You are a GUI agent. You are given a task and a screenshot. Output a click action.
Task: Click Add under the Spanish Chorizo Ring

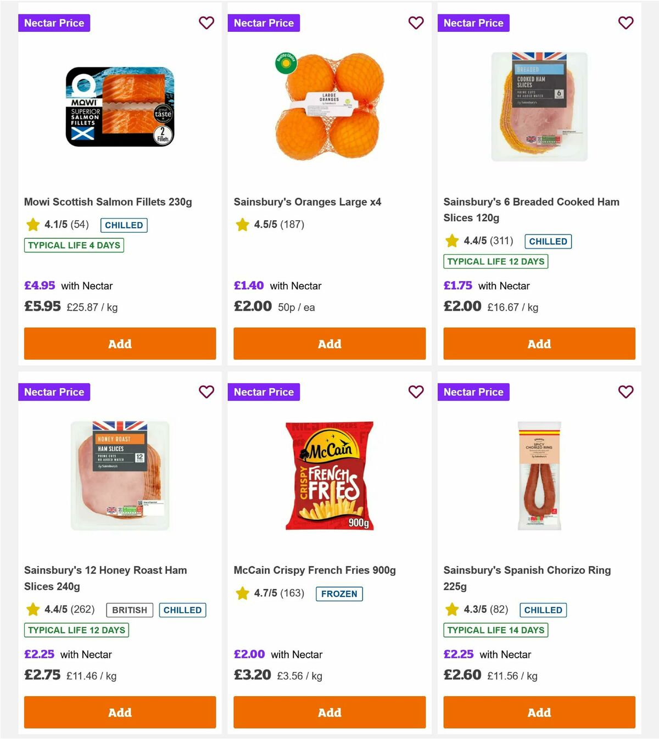click(539, 712)
